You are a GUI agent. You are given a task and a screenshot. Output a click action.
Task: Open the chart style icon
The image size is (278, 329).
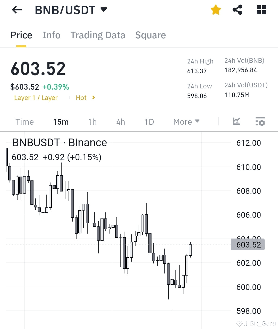point(237,121)
